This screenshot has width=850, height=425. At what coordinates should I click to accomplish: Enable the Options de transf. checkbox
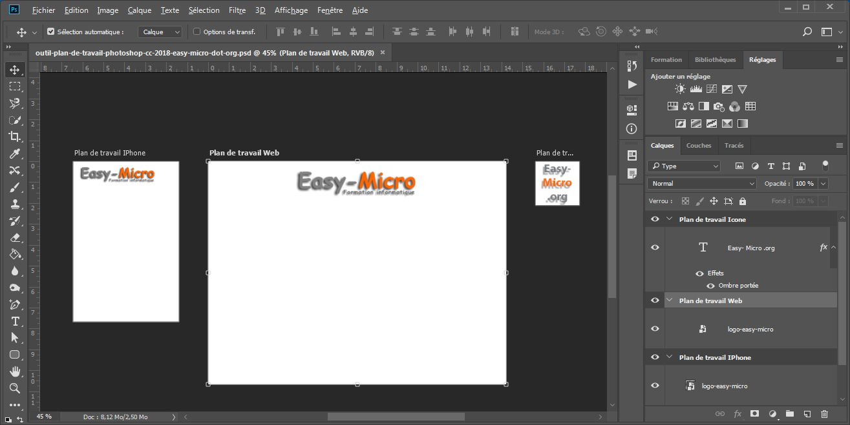point(197,32)
